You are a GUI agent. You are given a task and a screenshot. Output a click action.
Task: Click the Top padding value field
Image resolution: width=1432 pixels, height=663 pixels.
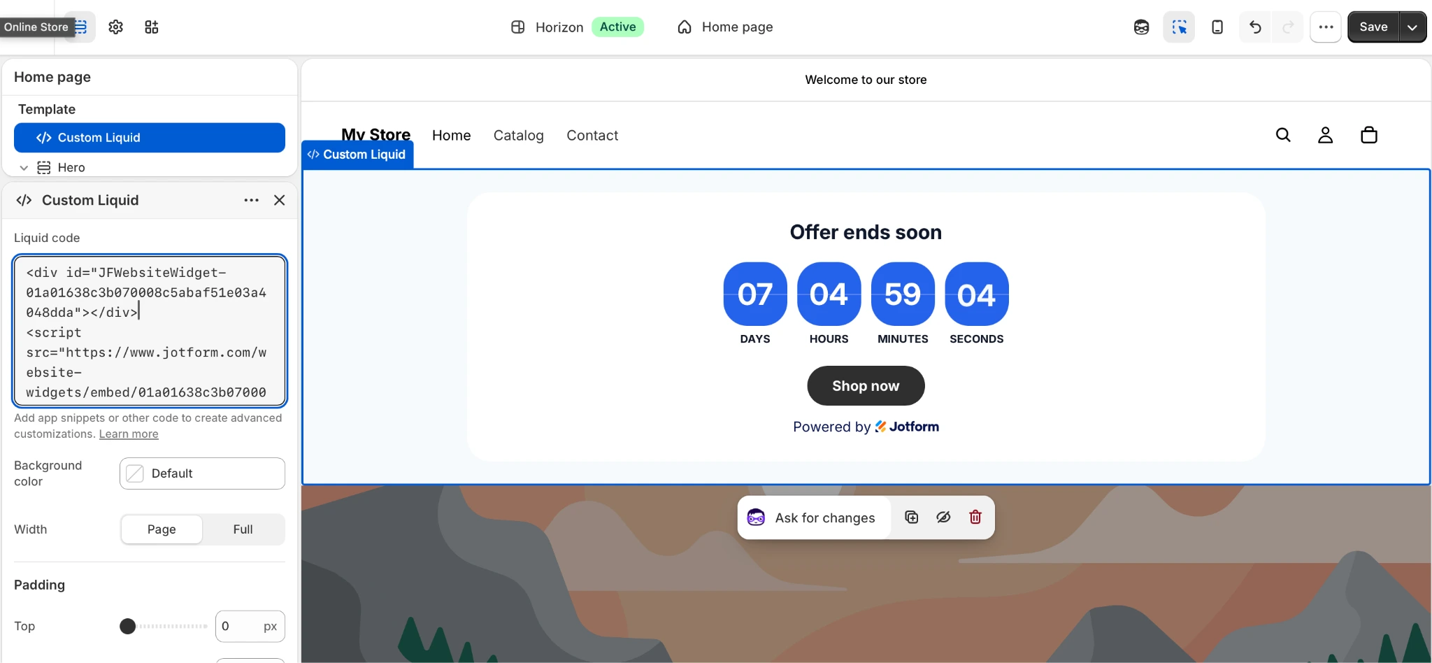tap(250, 627)
